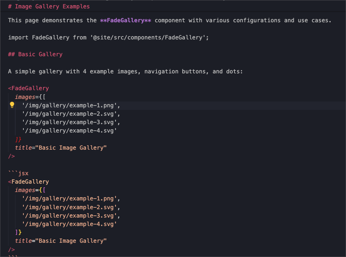Click example-3.svg path inside the jsx block
Viewport: 346px width, 257px height.
[x=70, y=216]
